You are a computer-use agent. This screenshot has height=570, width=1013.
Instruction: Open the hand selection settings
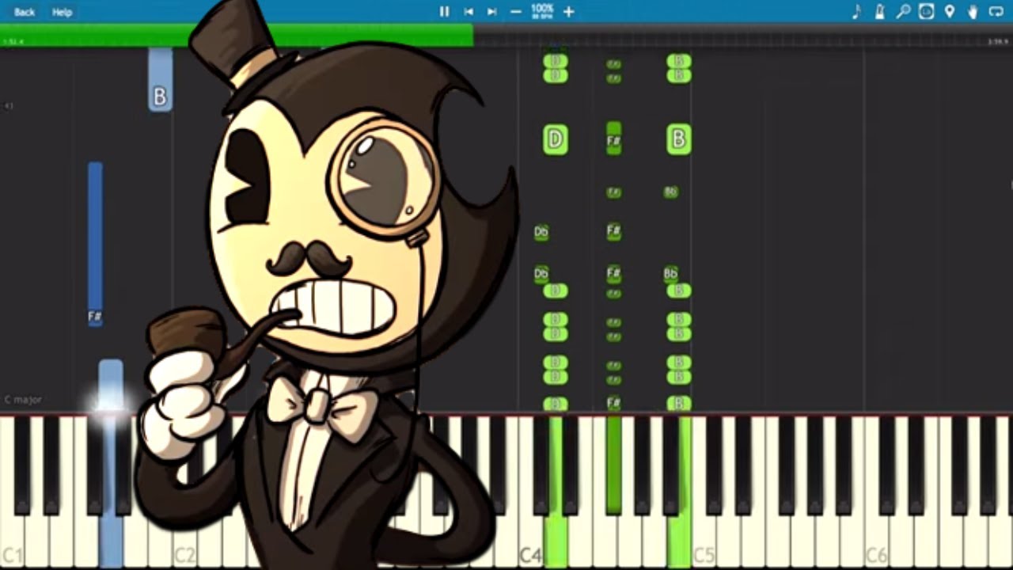973,11
